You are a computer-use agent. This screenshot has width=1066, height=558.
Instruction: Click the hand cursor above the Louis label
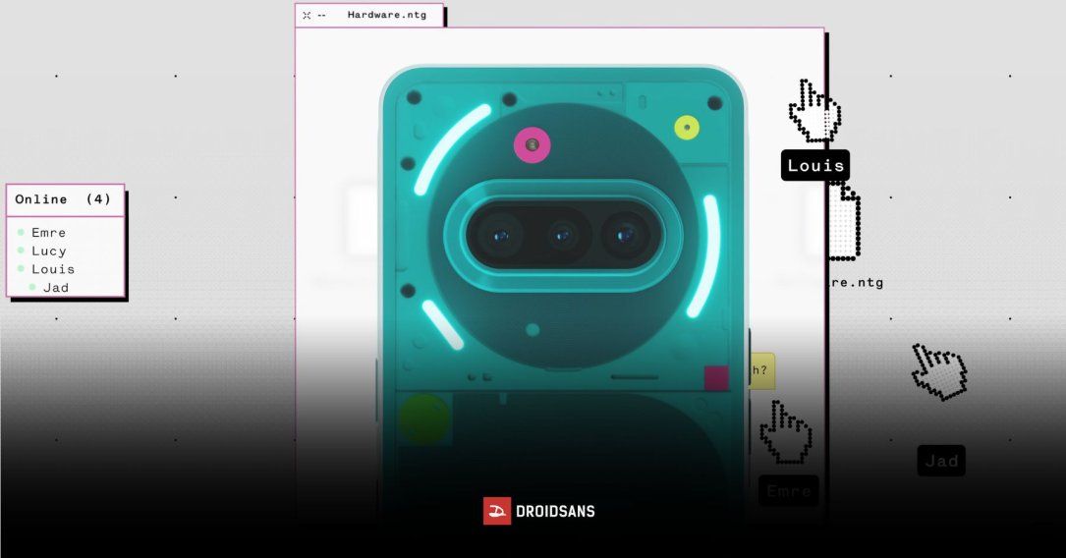(814, 111)
